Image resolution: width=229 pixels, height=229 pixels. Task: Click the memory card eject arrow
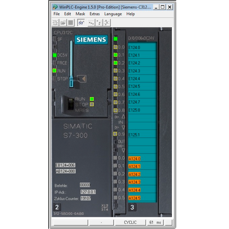(82, 79)
